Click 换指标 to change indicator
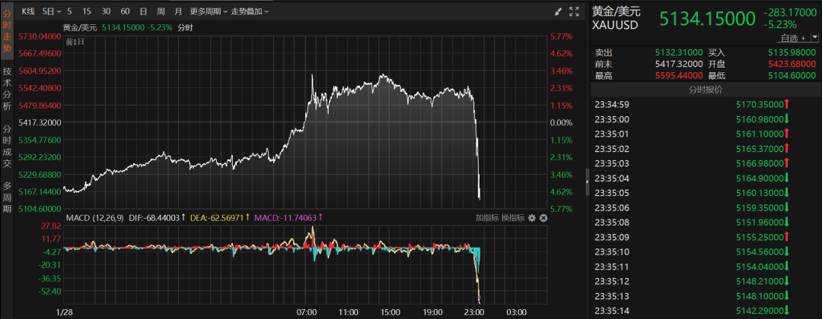 pyautogui.click(x=513, y=217)
